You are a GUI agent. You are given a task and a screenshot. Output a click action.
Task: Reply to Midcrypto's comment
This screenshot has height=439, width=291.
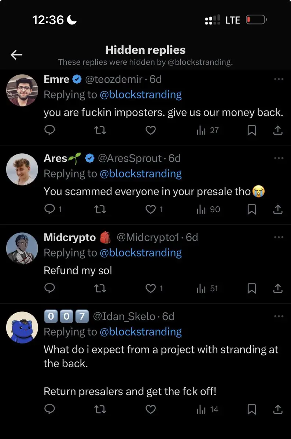[49, 289]
